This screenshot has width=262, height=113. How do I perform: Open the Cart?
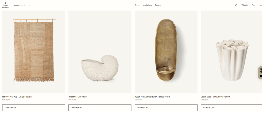coord(253,5)
